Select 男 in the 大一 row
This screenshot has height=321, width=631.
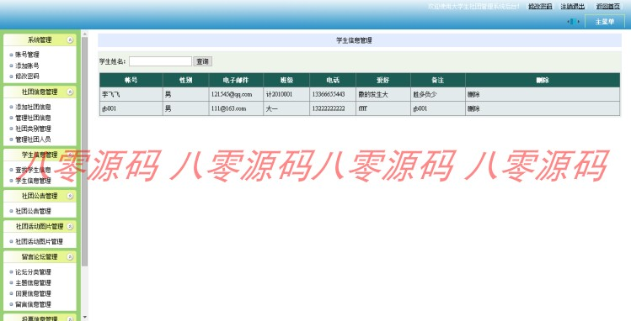(x=186, y=108)
